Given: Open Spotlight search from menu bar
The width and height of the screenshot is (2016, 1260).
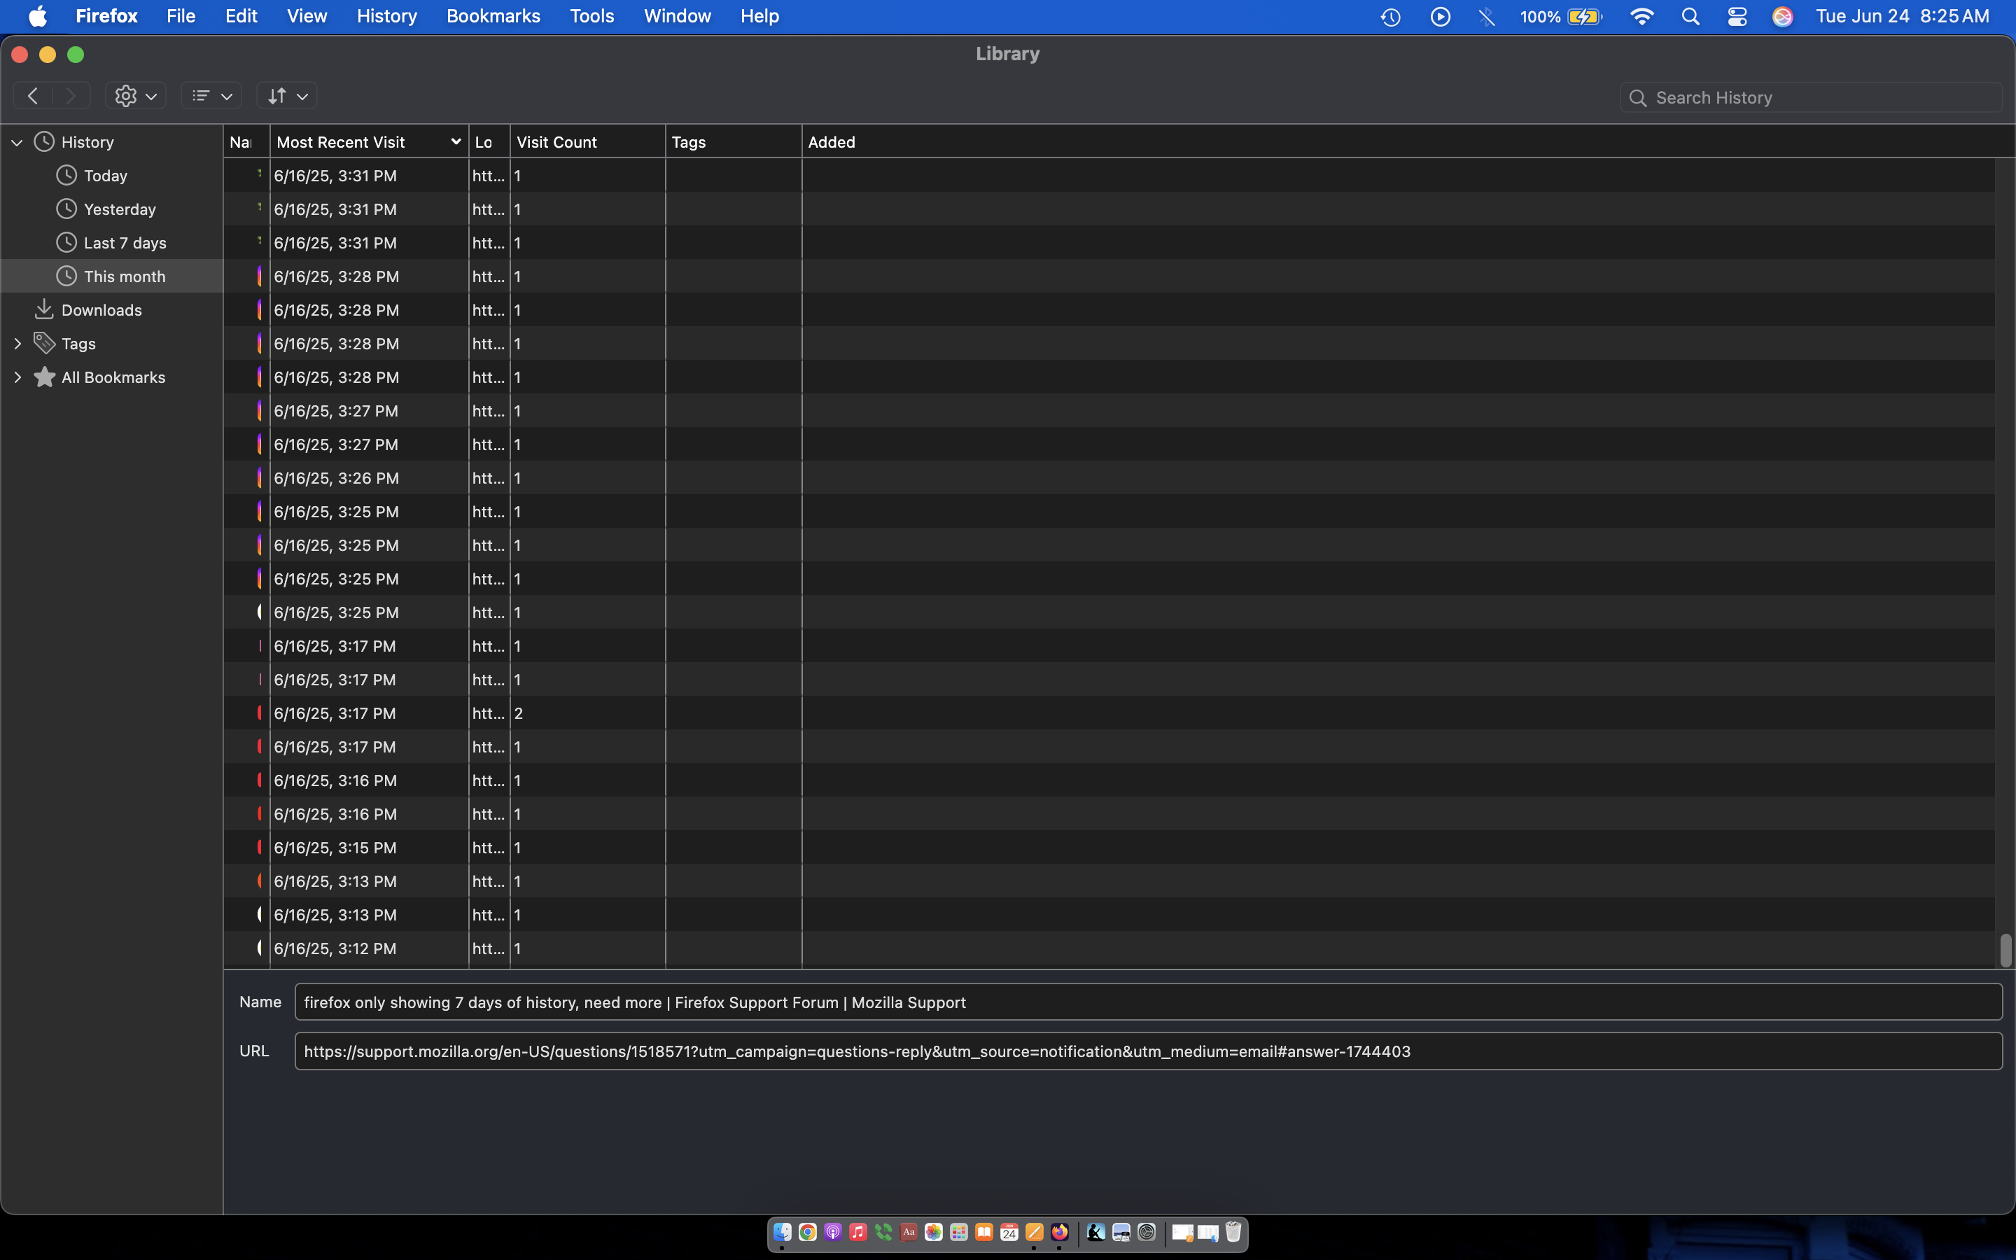Looking at the screenshot, I should 1690,17.
